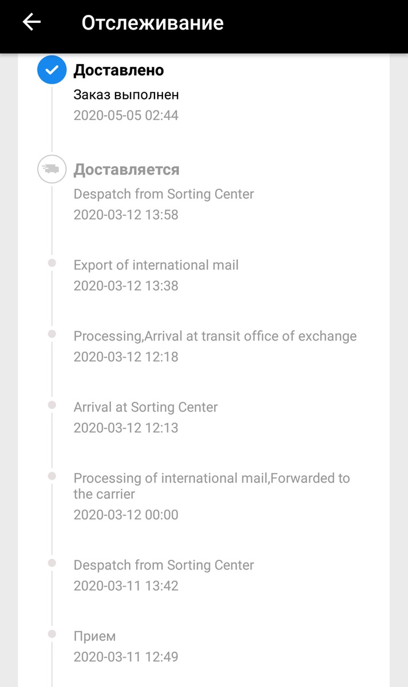Click the timeline dot beside Arrival at Sorting Center
This screenshot has height=687, width=408.
click(52, 405)
